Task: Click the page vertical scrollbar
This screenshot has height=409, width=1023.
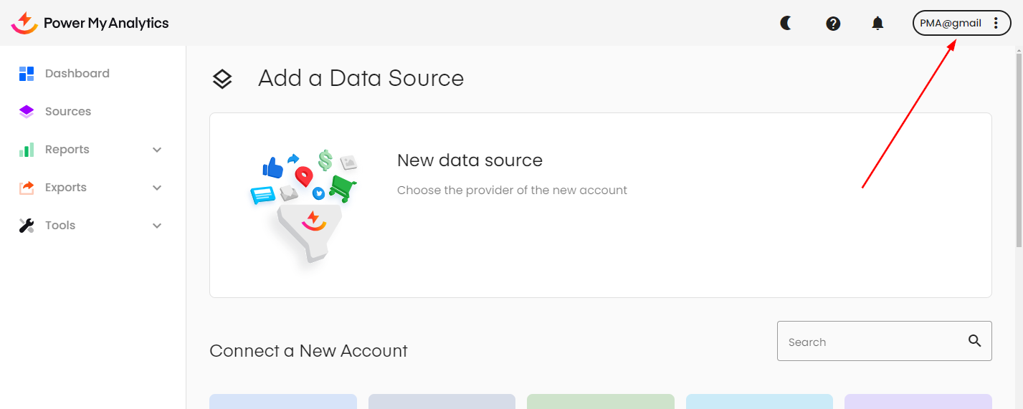Action: click(1018, 143)
